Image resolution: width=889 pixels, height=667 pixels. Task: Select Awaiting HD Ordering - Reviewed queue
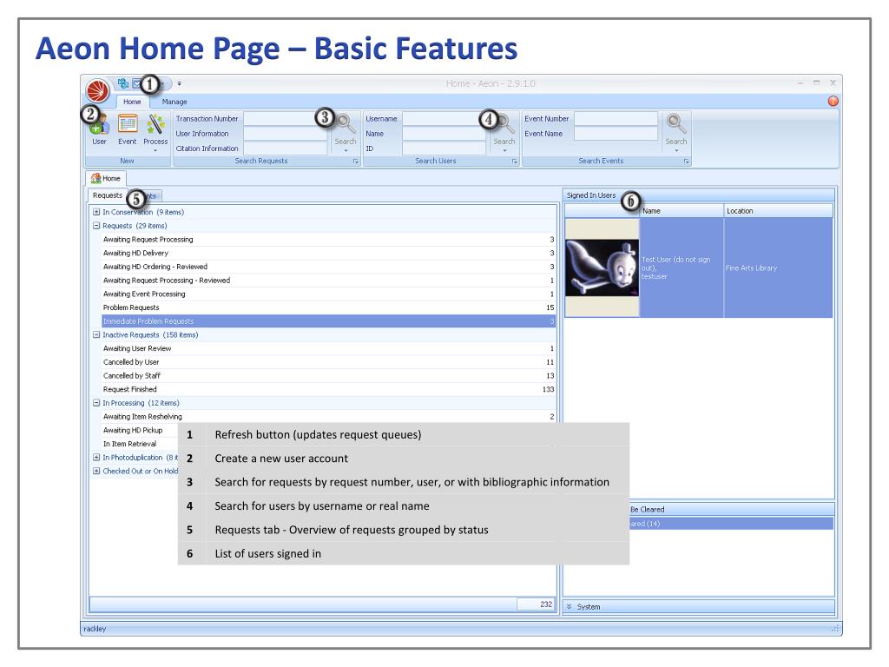[x=328, y=267]
